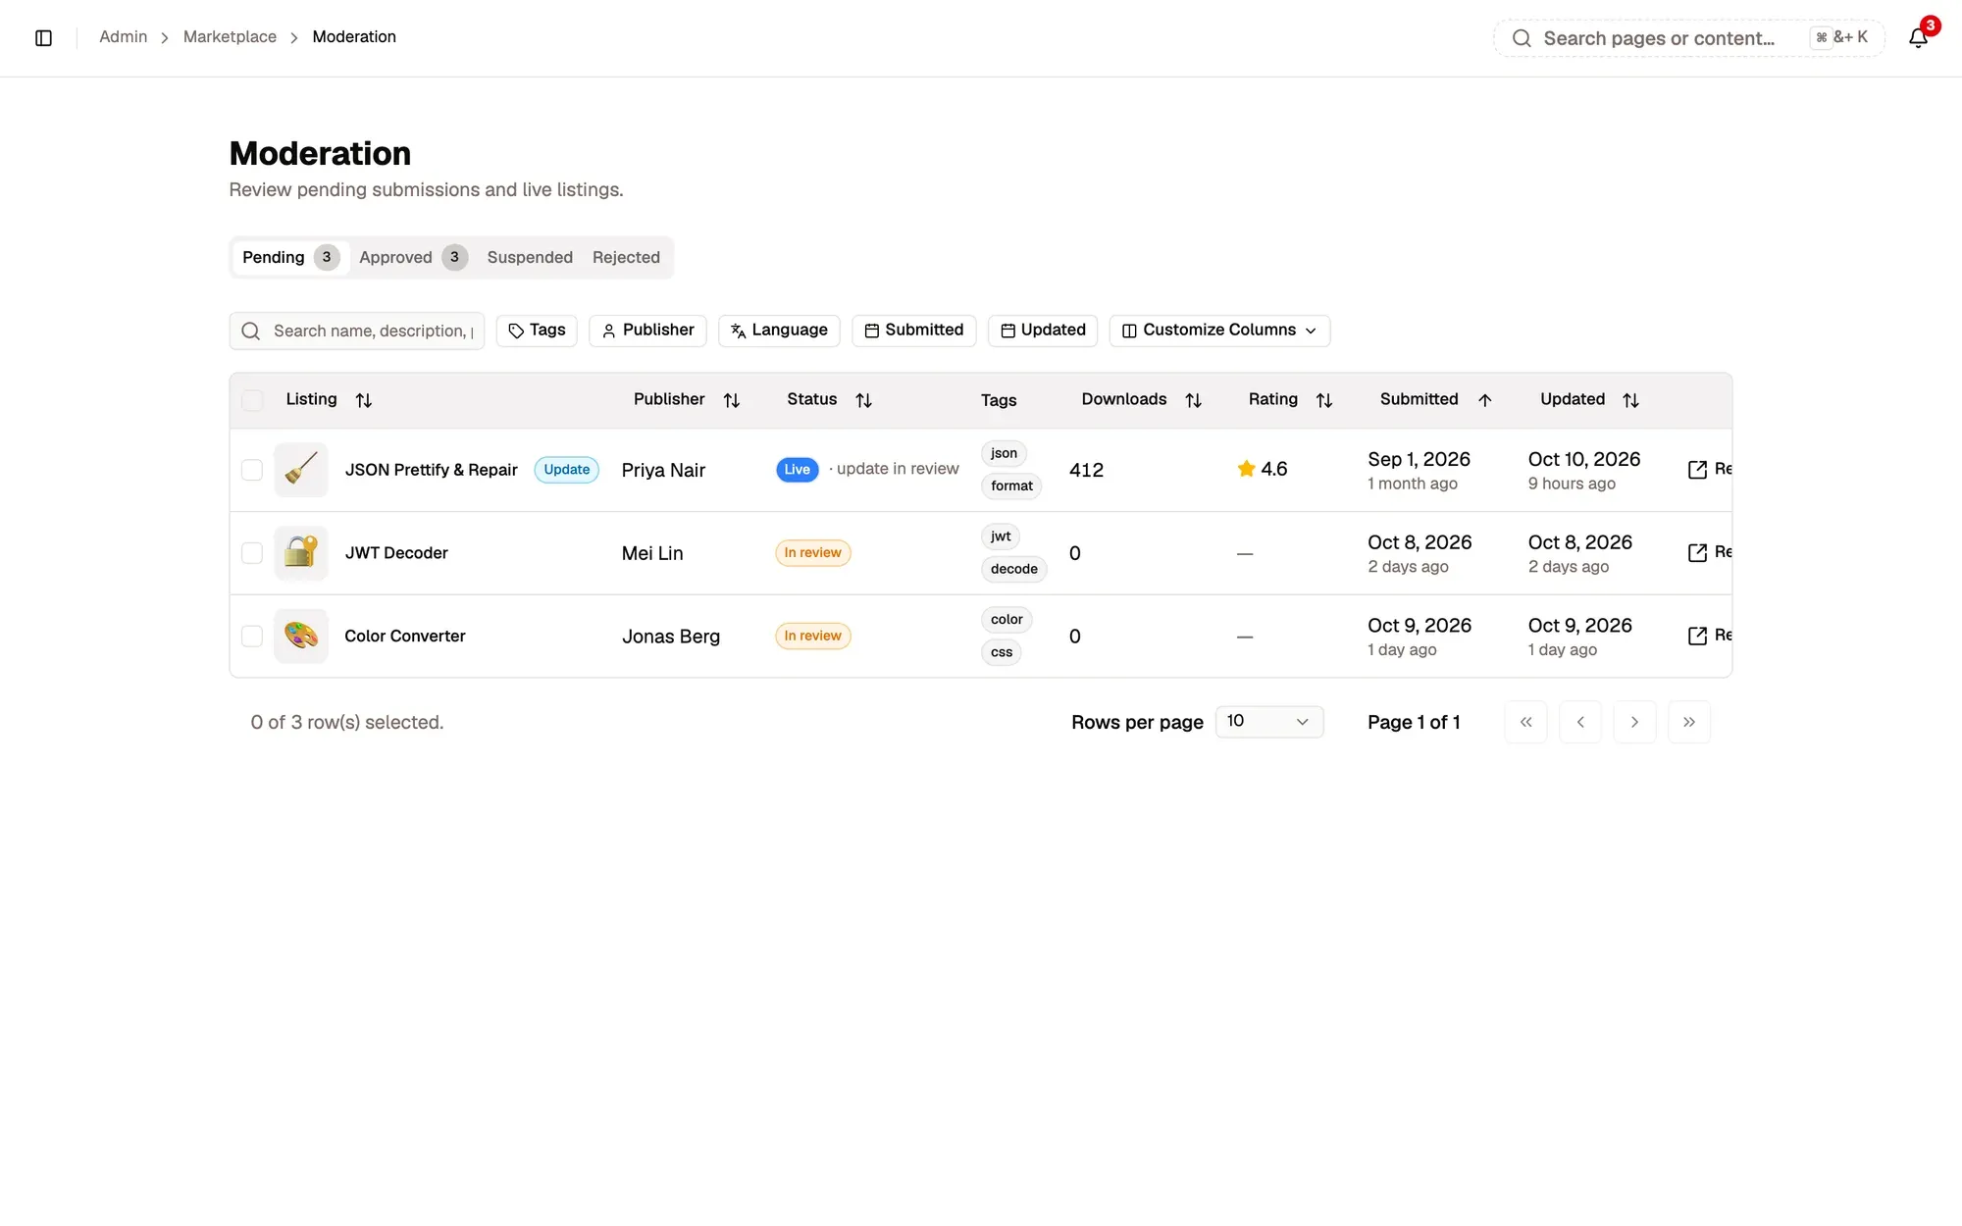Sort by Publisher column arrows
The height and width of the screenshot is (1226, 1962).
click(x=732, y=400)
